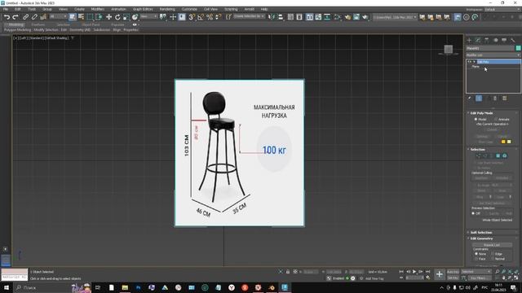Image resolution: width=522 pixels, height=293 pixels.
Task: Open Create Selection Set dropdown
Action: (x=249, y=16)
